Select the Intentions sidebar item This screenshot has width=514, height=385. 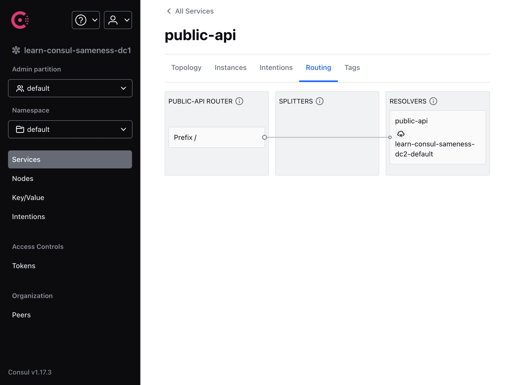[28, 216]
